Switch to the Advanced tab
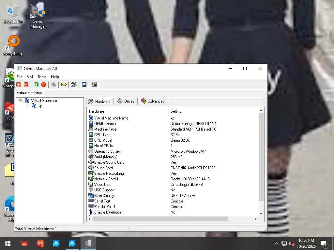334x250 pixels. pos(153,101)
